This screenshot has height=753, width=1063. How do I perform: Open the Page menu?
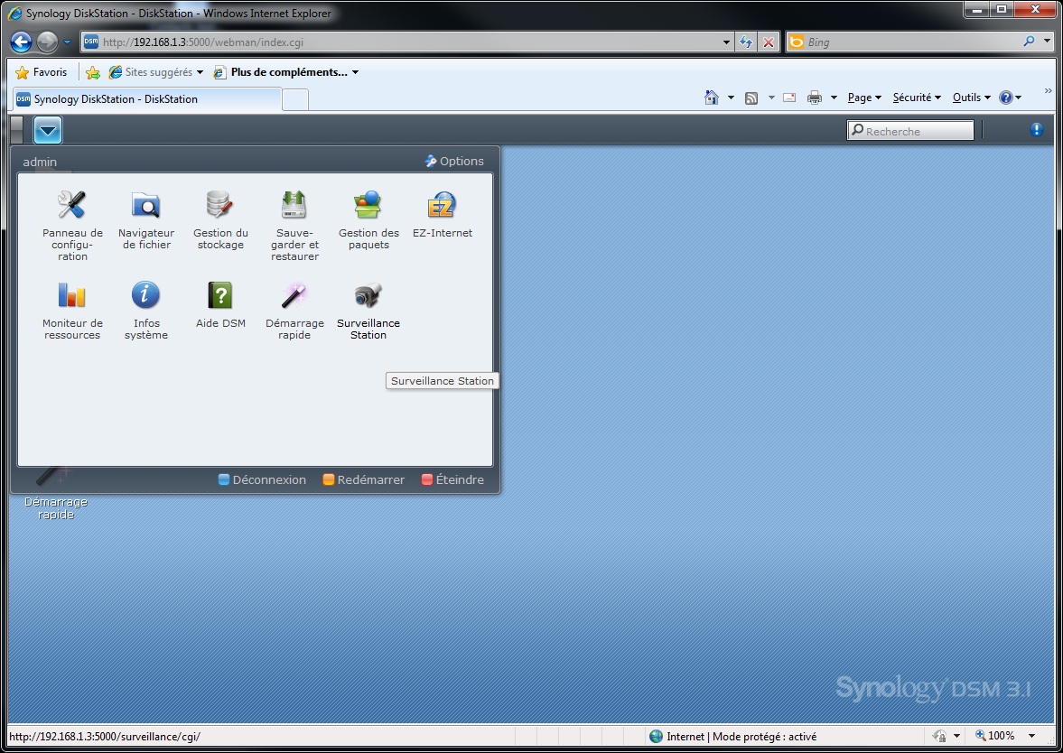pos(864,98)
